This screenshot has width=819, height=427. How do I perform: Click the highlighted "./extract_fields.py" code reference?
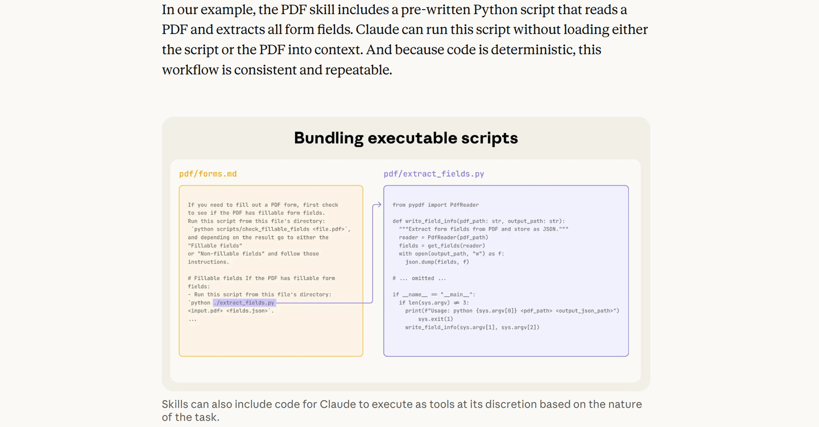tap(244, 303)
